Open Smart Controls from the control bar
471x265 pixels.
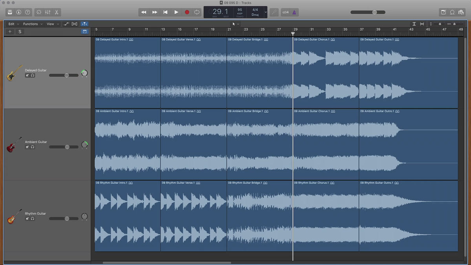39,12
